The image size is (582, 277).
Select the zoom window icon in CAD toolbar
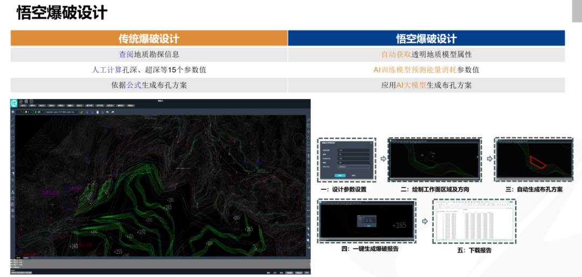click(87, 112)
